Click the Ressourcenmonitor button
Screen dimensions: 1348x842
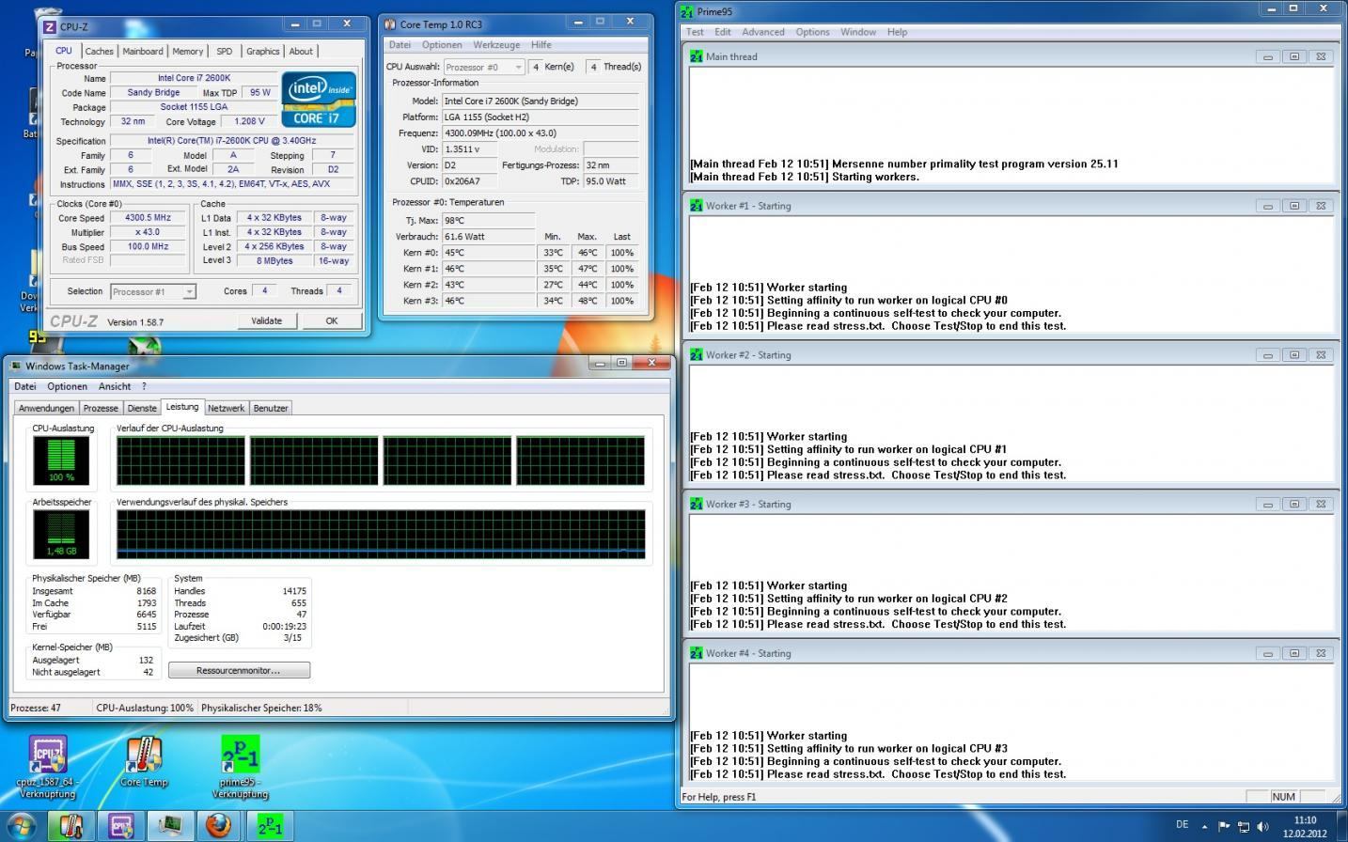point(239,671)
